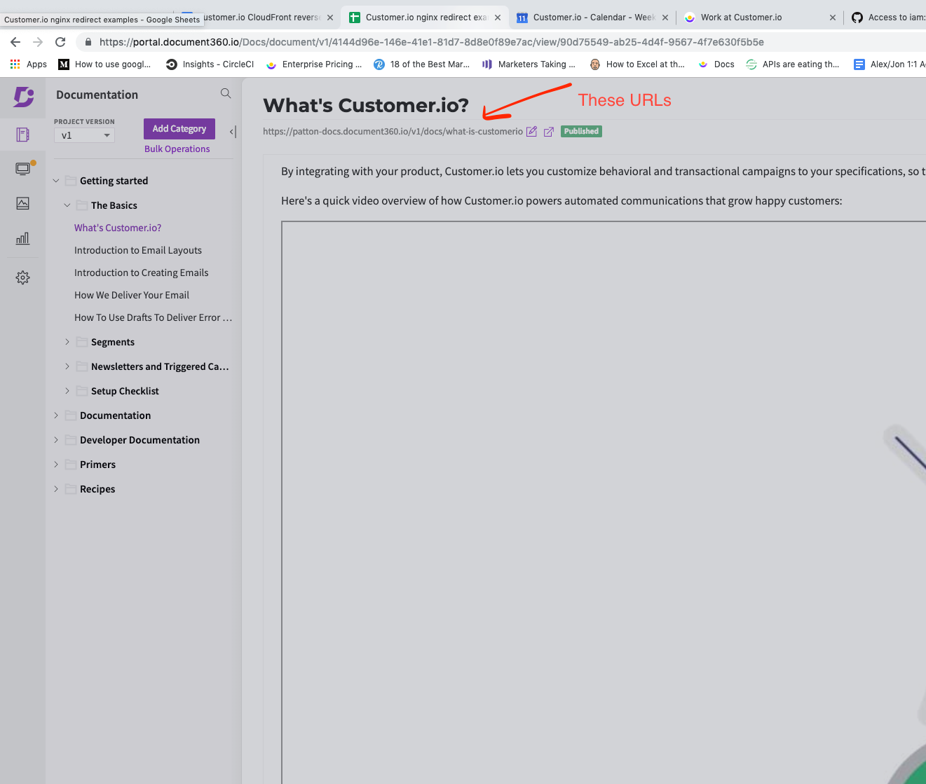Click the Document360 logo icon
Image resolution: width=926 pixels, height=784 pixels.
point(24,96)
